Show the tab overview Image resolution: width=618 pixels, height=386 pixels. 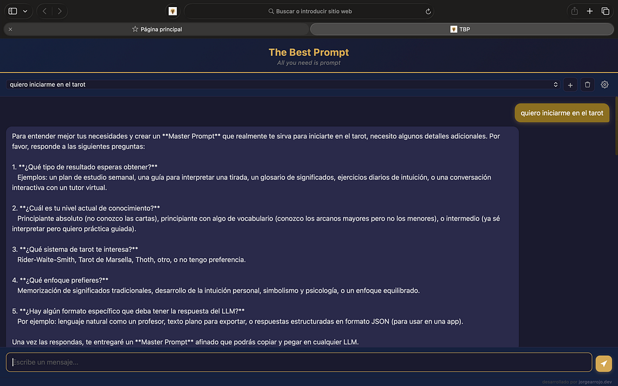605,11
